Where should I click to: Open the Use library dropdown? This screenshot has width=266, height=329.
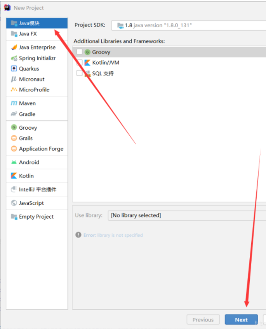[x=187, y=215]
